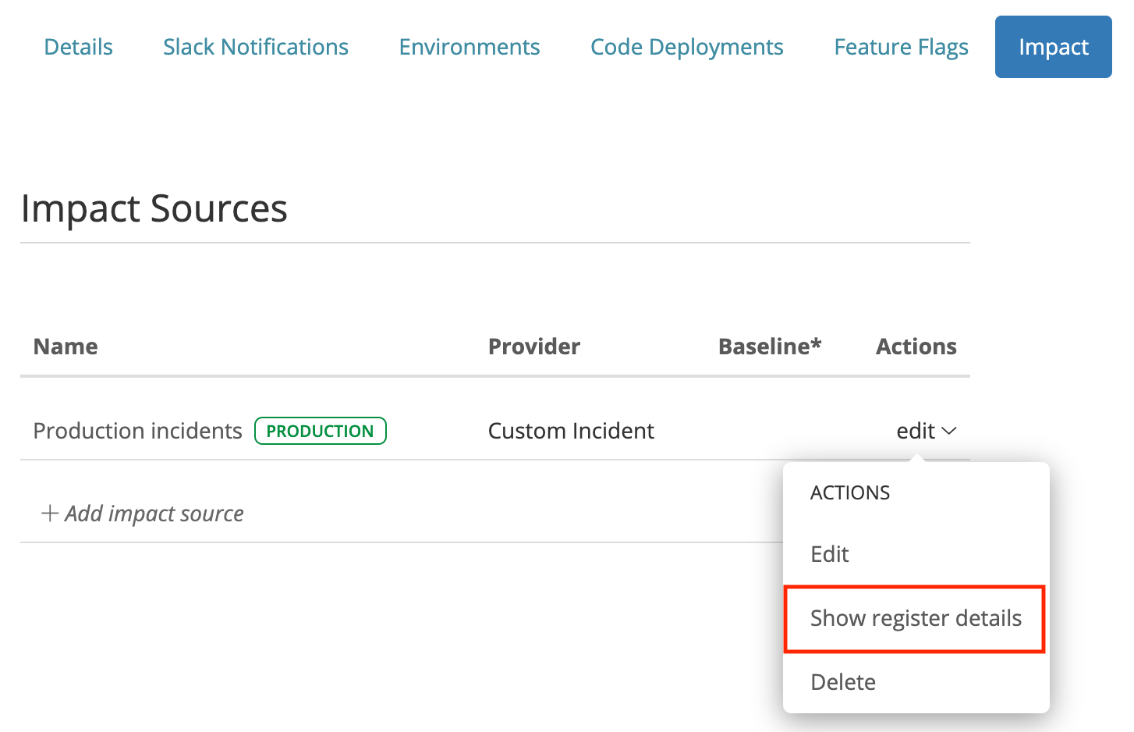The width and height of the screenshot is (1134, 732).
Task: Click the Name column header
Action: pos(66,346)
